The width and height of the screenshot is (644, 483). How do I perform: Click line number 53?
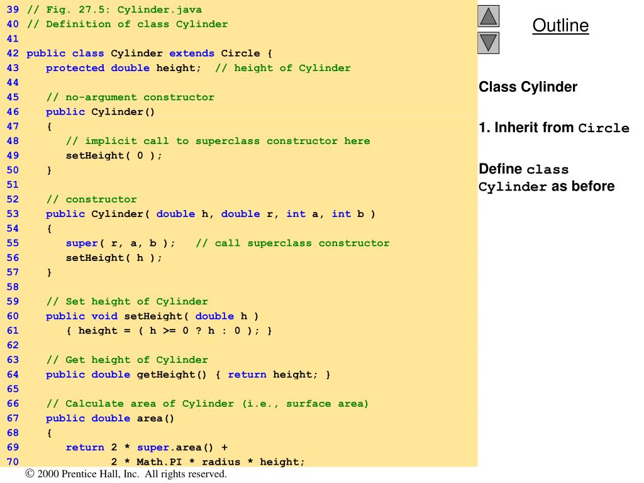[x=13, y=214]
